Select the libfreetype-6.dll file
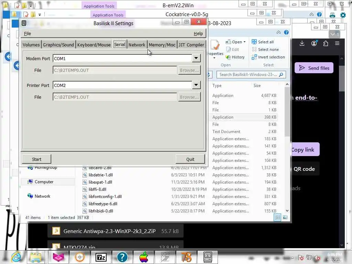The width and height of the screenshot is (352, 264). coord(103,203)
